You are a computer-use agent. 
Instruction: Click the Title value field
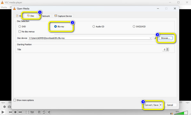tap(164, 49)
